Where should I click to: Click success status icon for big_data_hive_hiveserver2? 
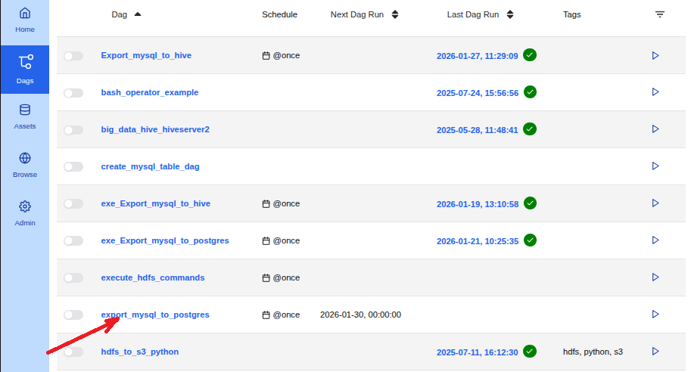tap(530, 129)
